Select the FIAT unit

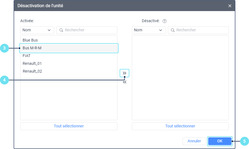(x=27, y=56)
